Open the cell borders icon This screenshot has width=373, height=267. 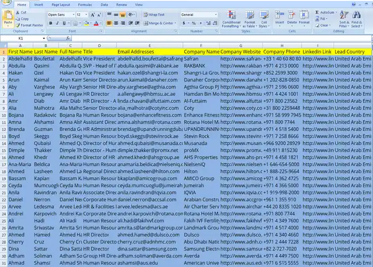[x=75, y=23]
